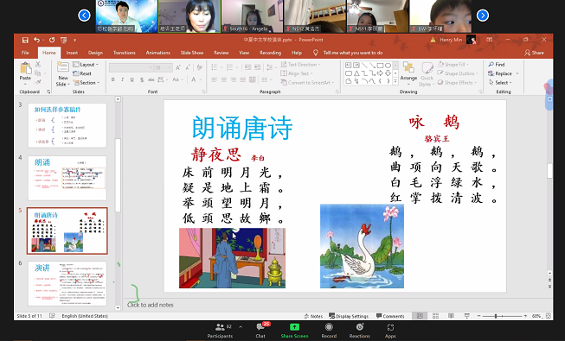This screenshot has width=565, height=341.
Task: Switch to the Transitions tab
Action: 125,53
